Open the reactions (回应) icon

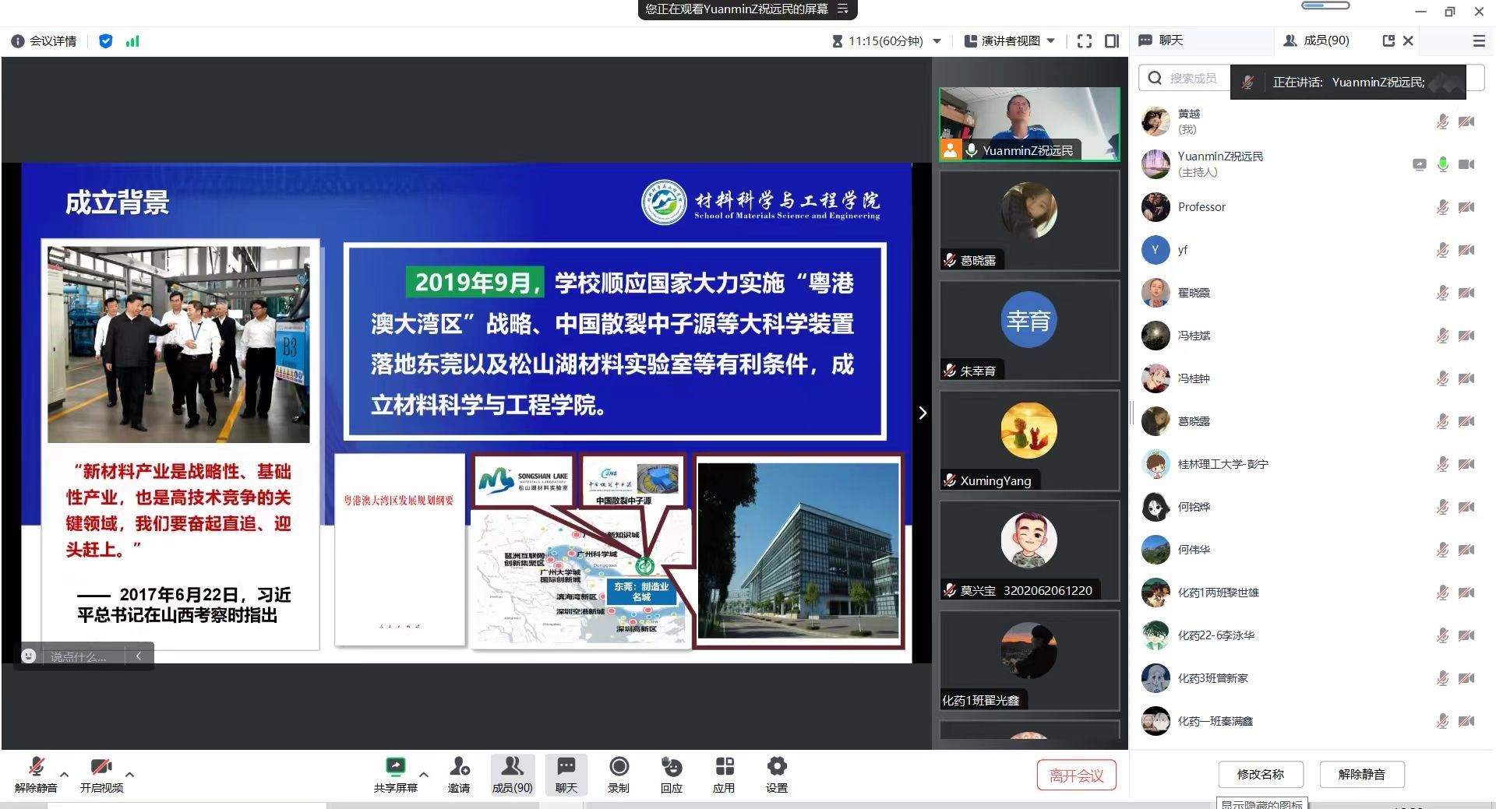click(x=671, y=767)
